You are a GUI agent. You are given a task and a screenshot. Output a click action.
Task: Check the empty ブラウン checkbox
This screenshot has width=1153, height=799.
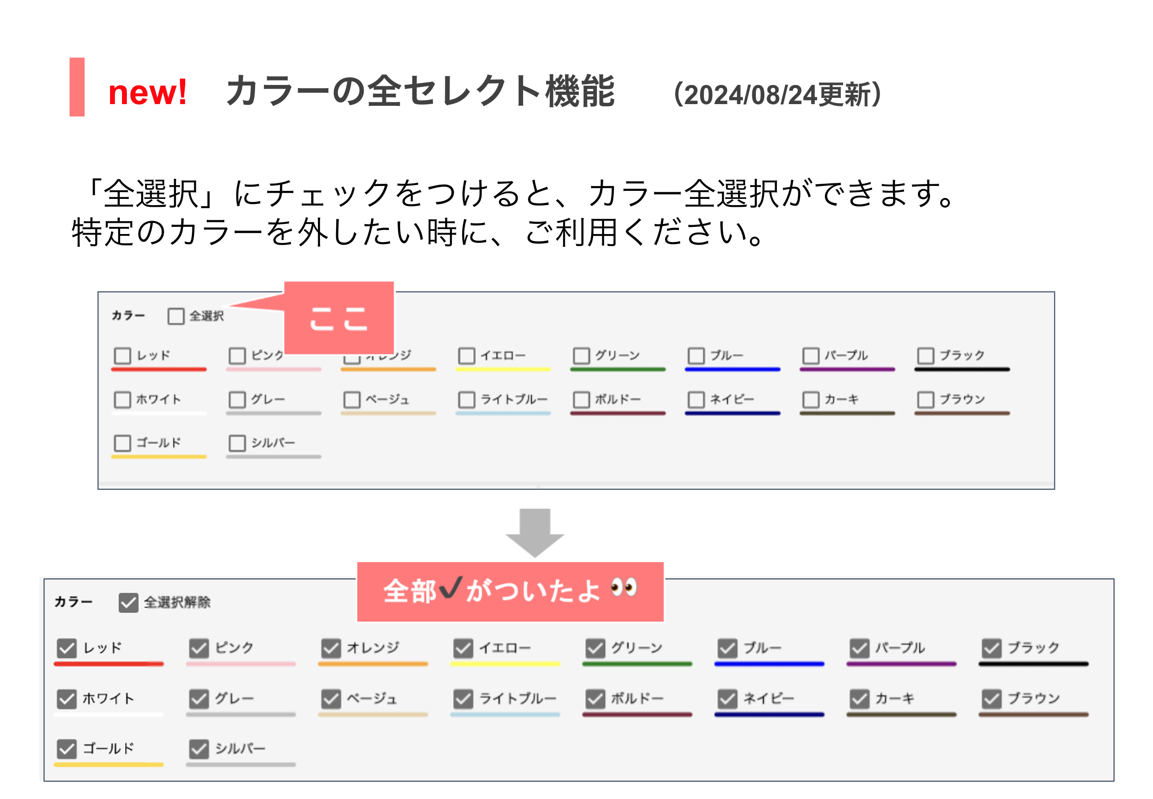[x=925, y=400]
